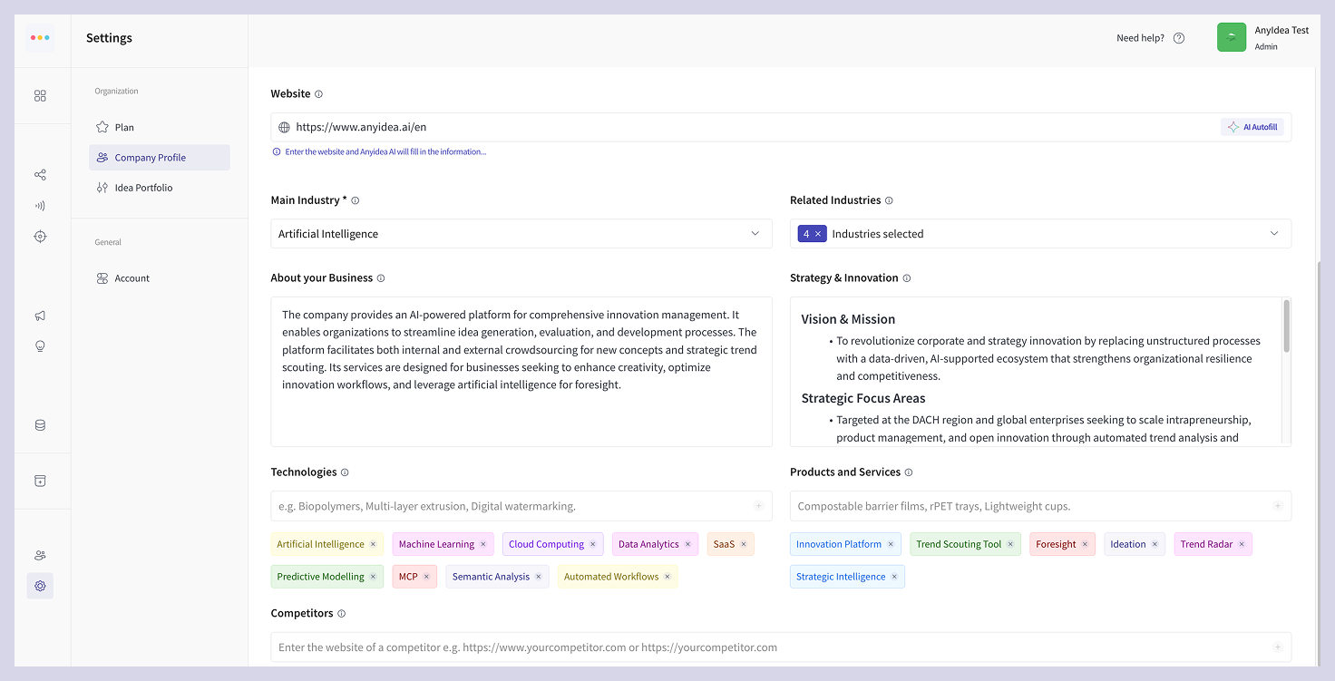Select the megaphone announcements icon

coord(40,316)
